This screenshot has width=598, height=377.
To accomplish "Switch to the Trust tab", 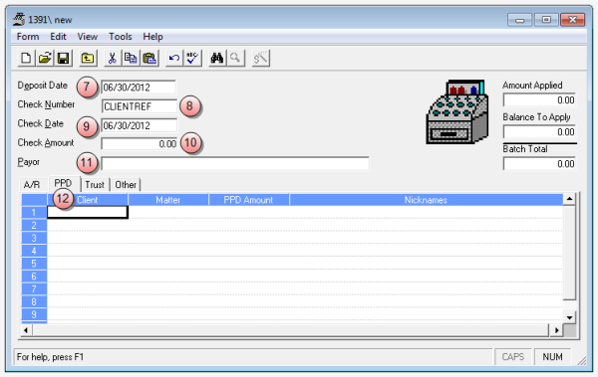I will pos(95,185).
